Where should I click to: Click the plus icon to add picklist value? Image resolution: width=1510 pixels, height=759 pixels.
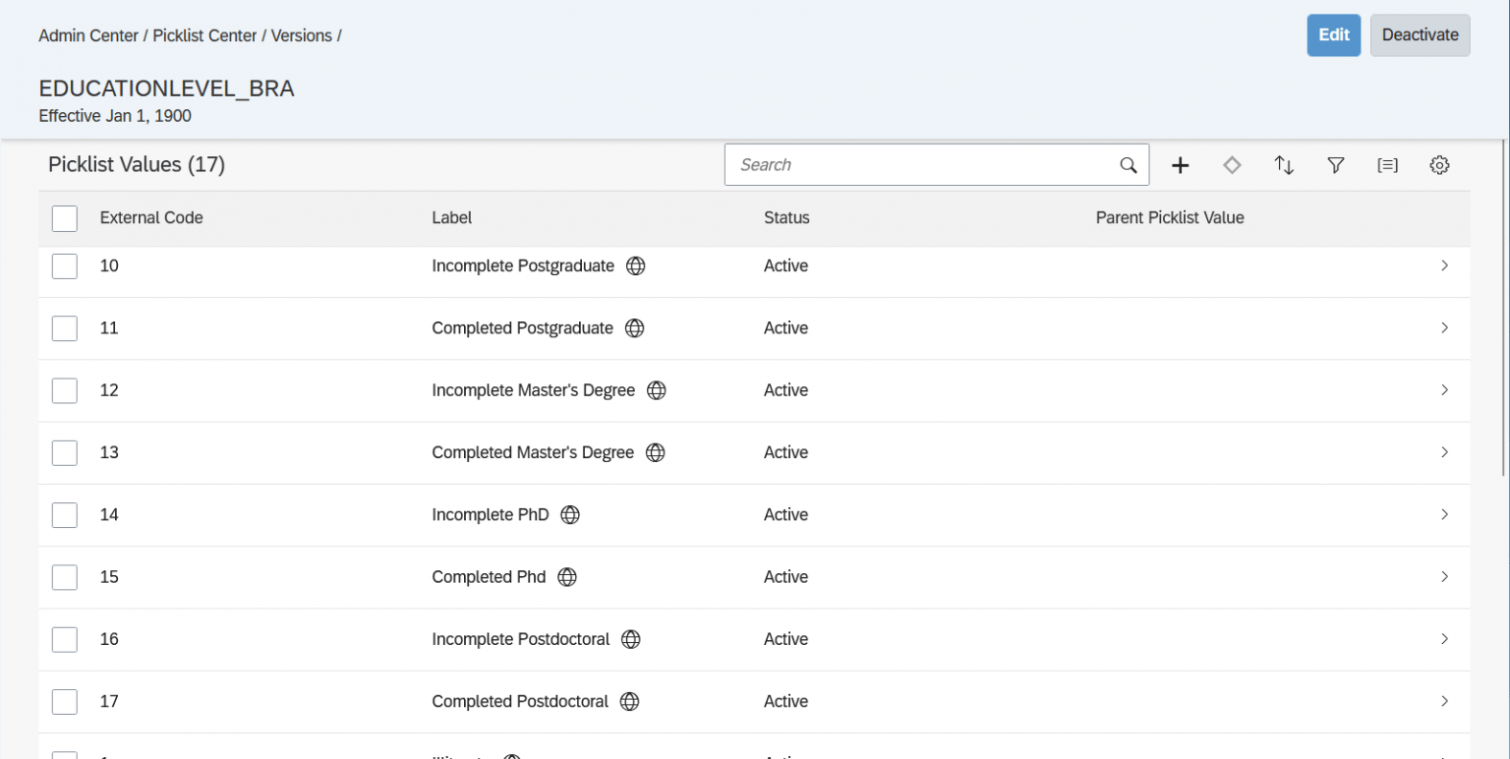click(1180, 165)
